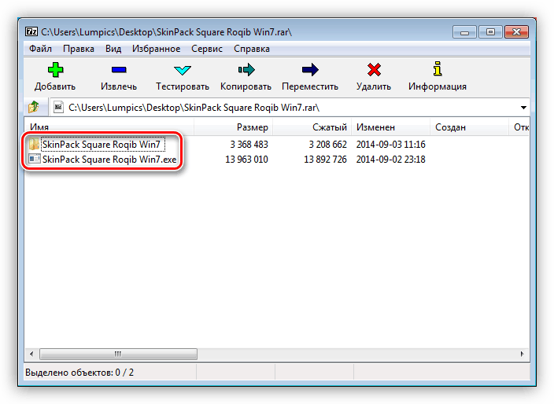
Task: Sort by Создан column header
Action: pyautogui.click(x=470, y=127)
